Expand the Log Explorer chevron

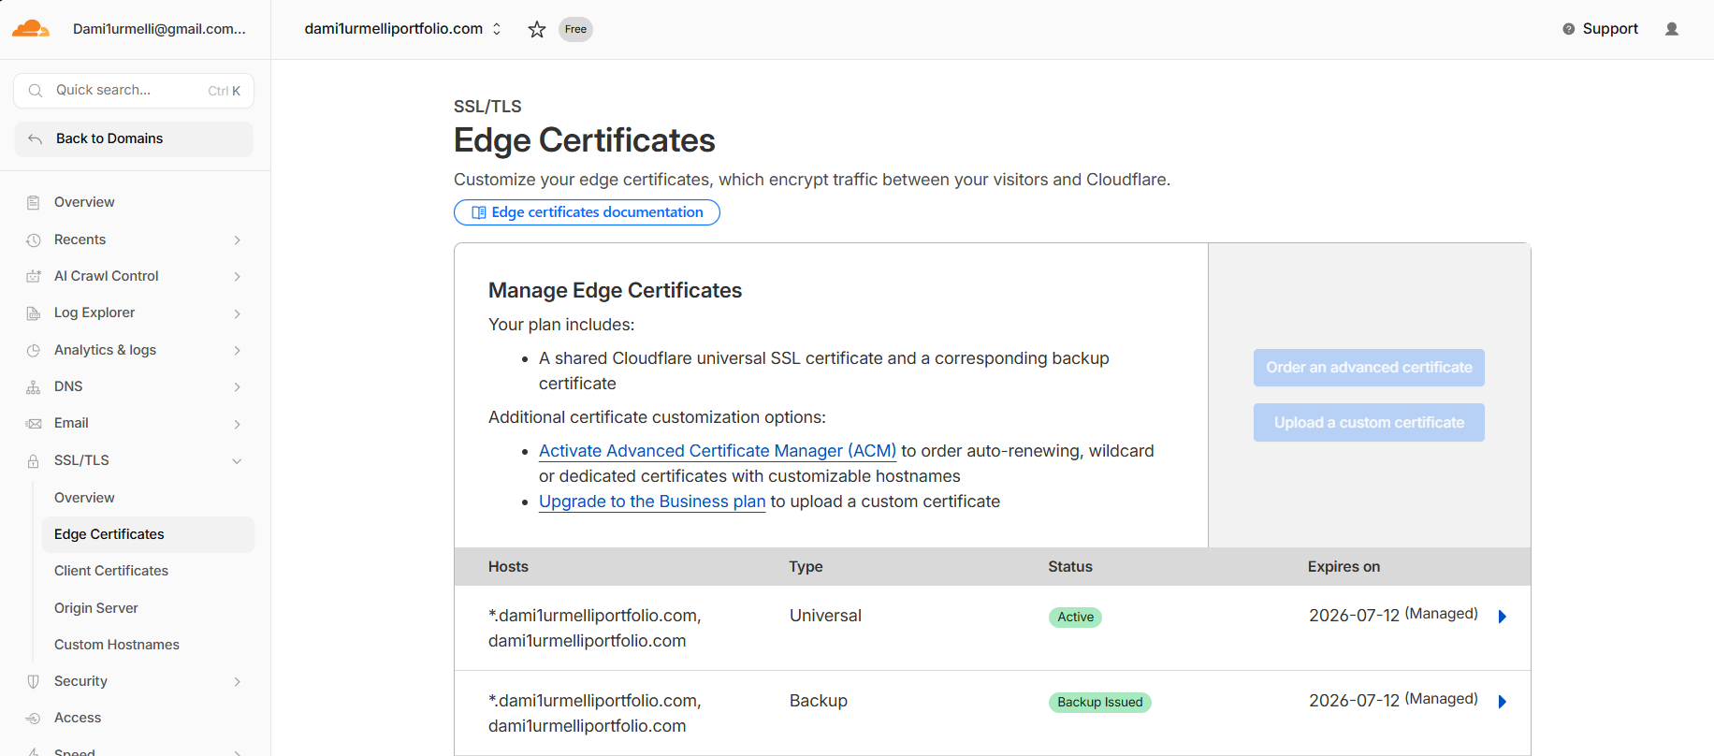[238, 313]
